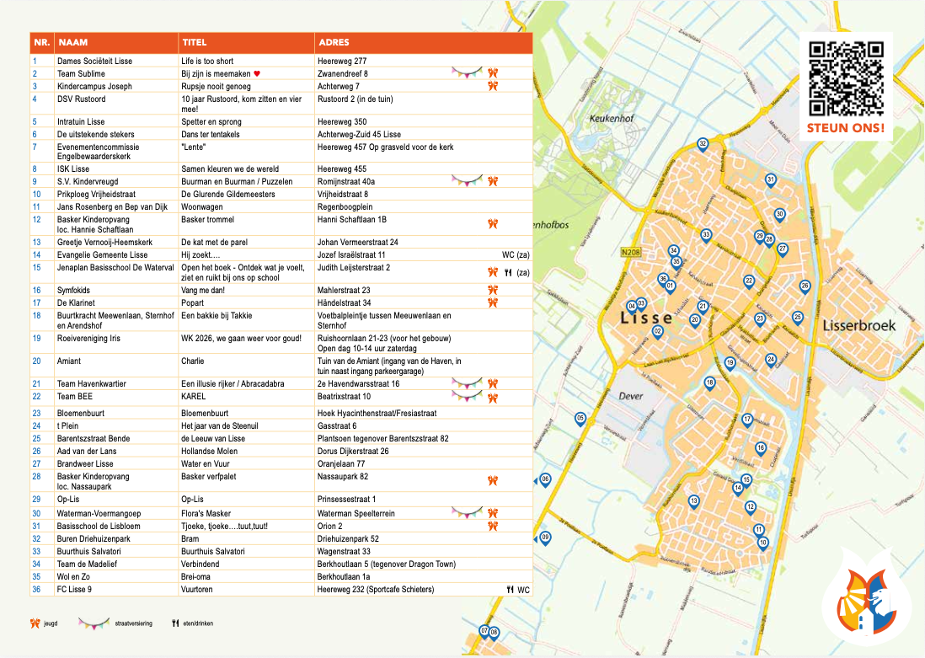Click map marker number 09
925x658 pixels.
pos(545,539)
